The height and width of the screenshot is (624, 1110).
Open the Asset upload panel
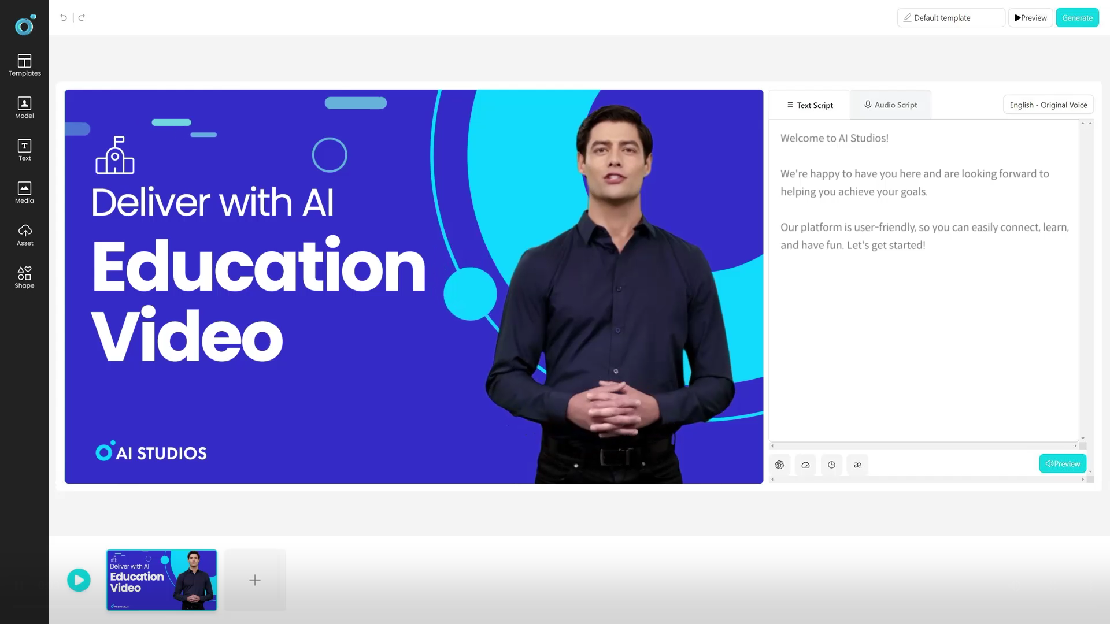pos(24,235)
